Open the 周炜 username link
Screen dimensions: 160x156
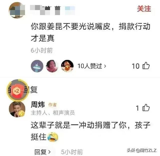[38, 105]
